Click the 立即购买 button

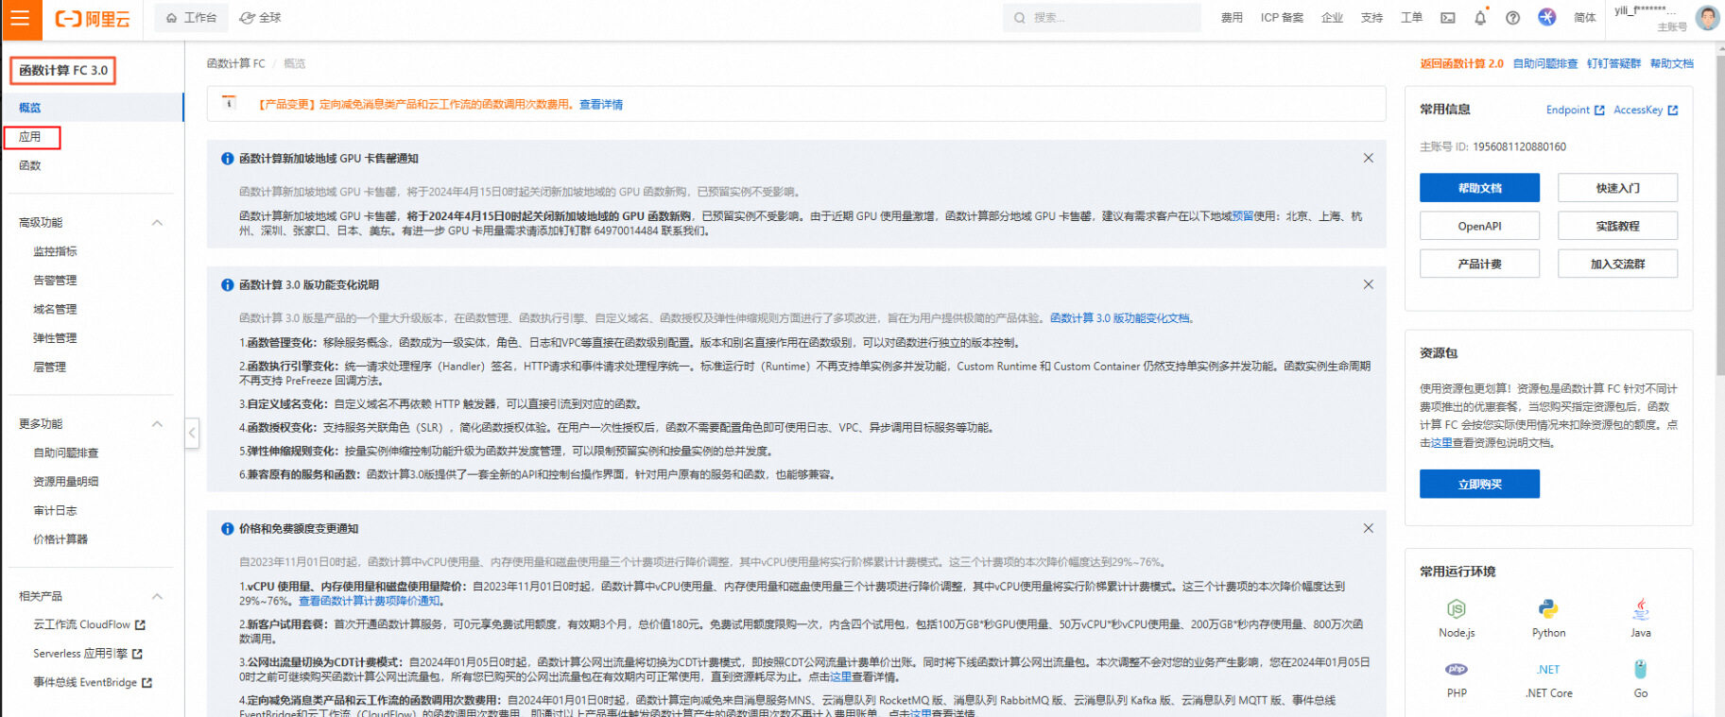coord(1479,484)
